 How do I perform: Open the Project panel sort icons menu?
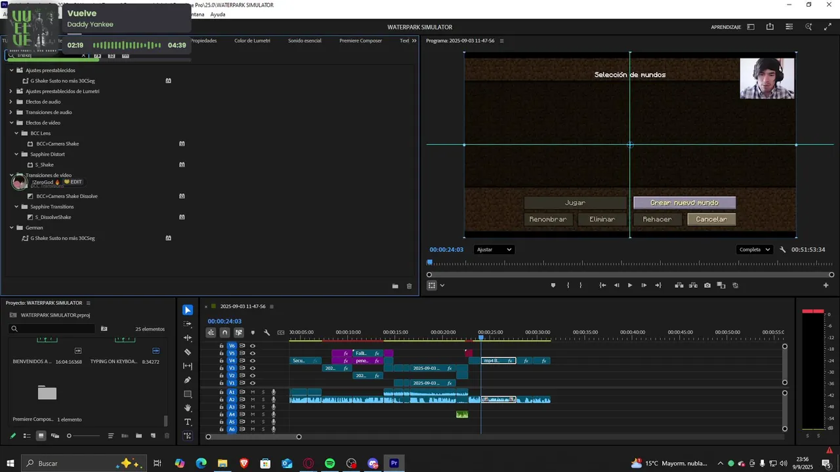111,435
